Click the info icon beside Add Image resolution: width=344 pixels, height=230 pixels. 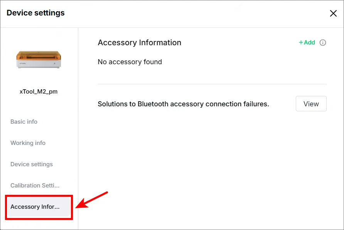[322, 43]
